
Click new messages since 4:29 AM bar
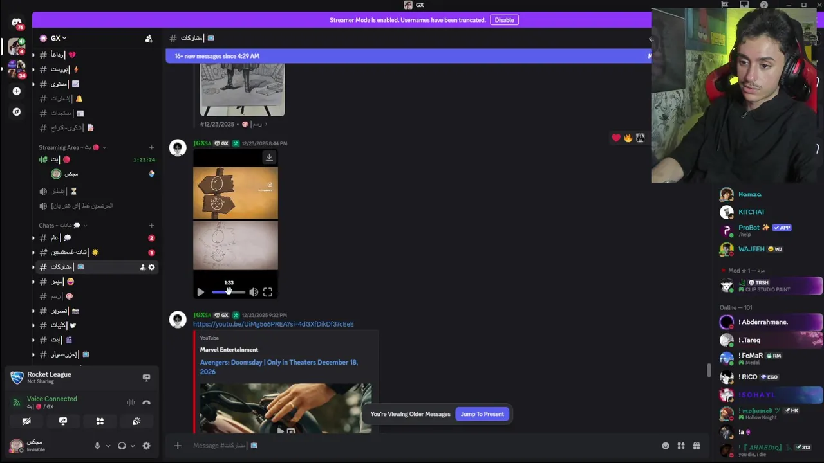coord(408,56)
